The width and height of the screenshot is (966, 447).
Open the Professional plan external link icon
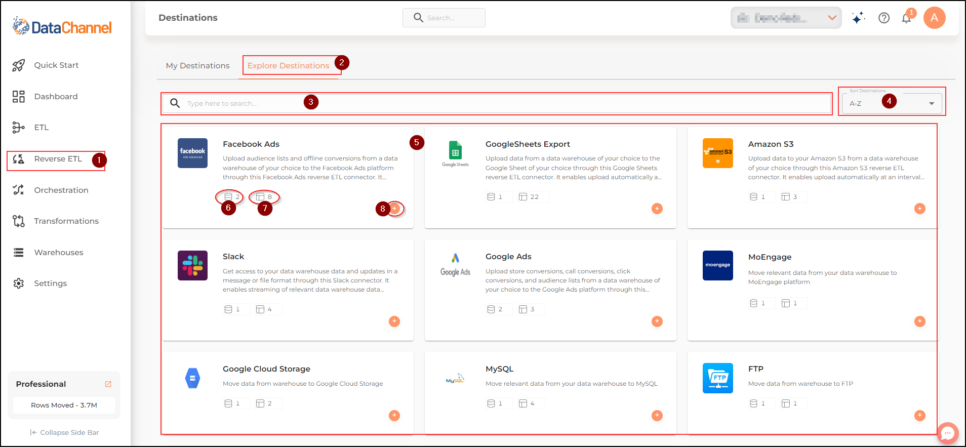pos(108,384)
